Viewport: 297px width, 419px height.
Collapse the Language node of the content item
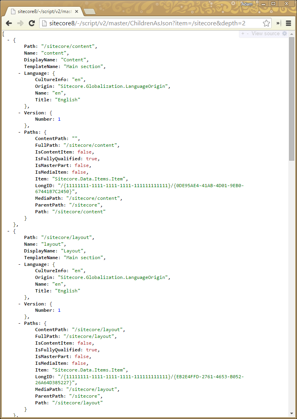(x=20, y=73)
